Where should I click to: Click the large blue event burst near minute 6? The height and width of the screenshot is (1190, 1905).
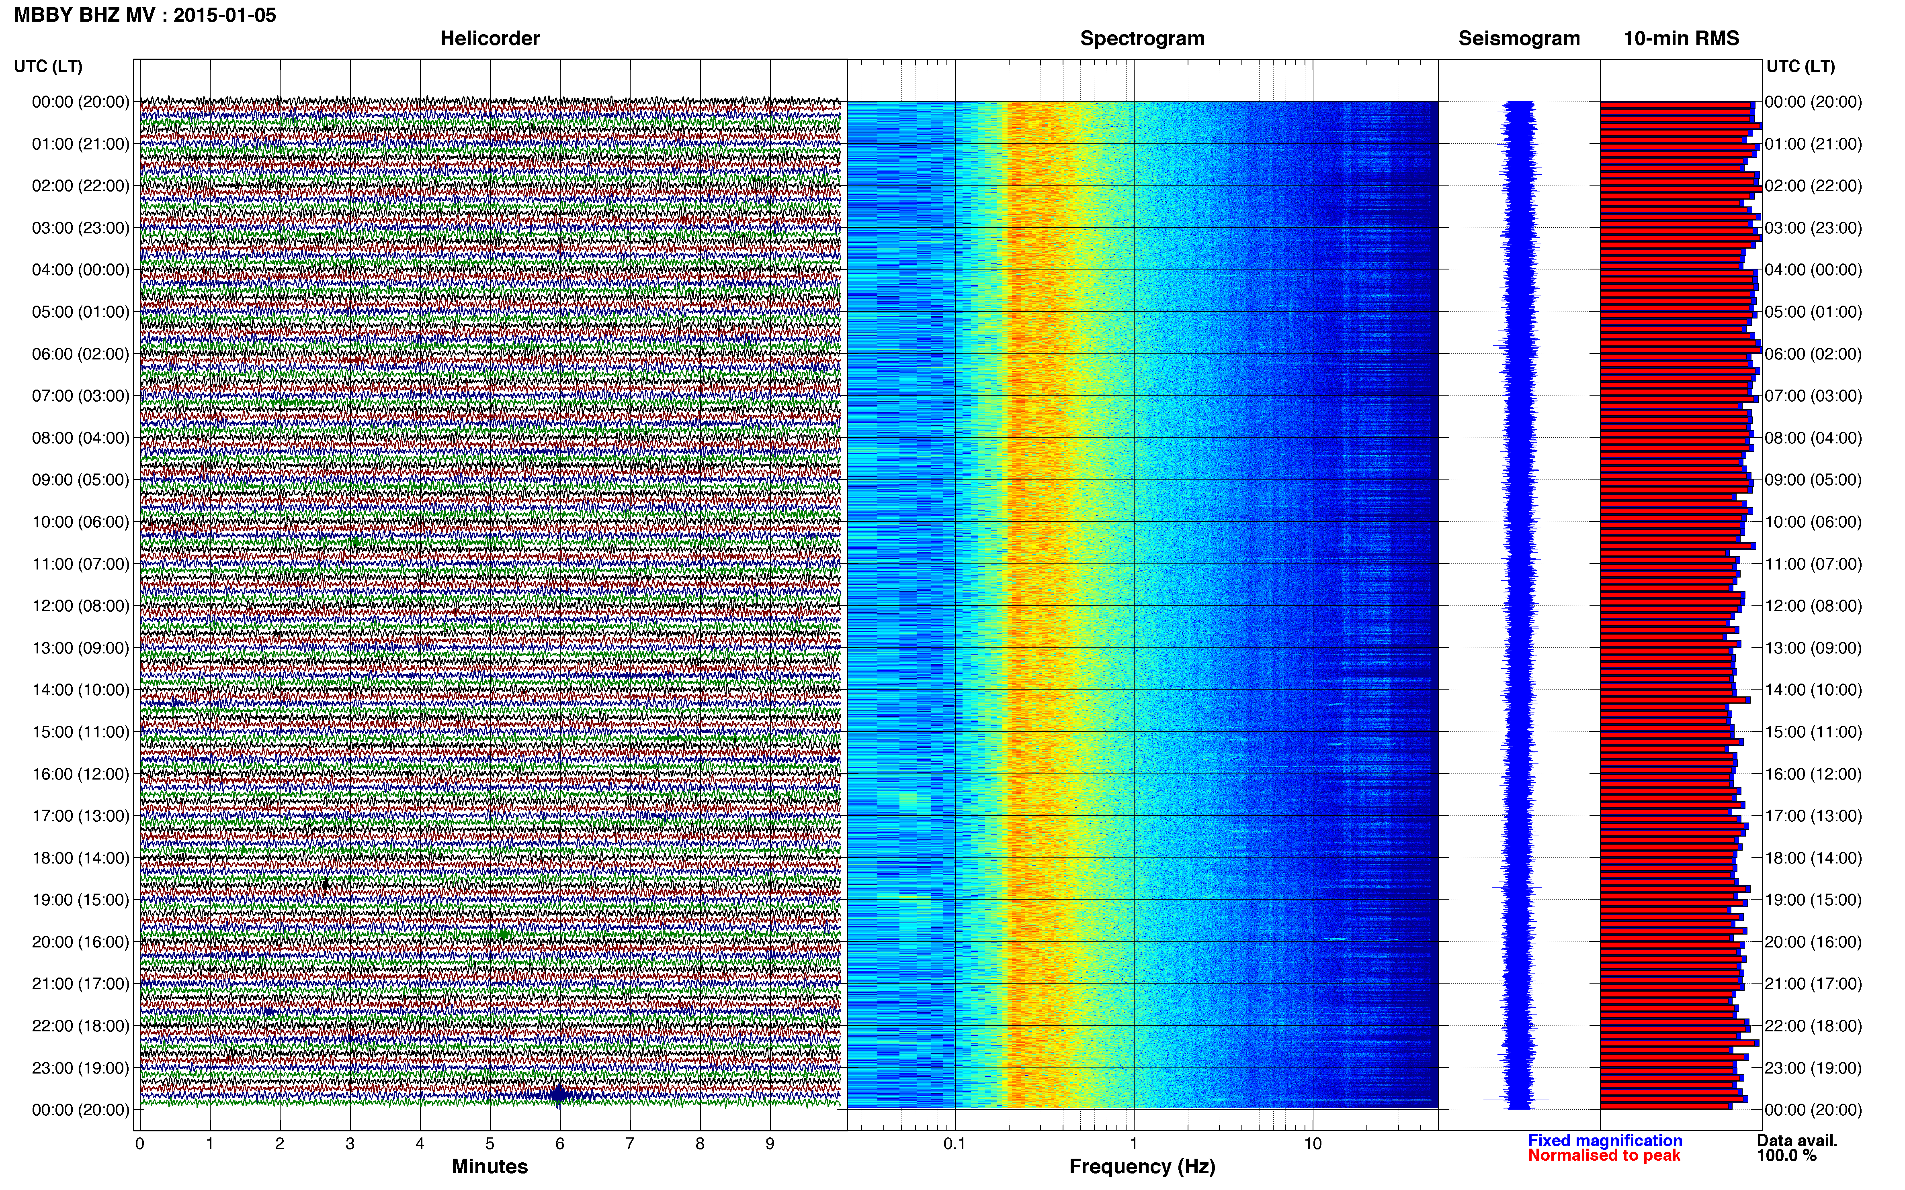558,1095
